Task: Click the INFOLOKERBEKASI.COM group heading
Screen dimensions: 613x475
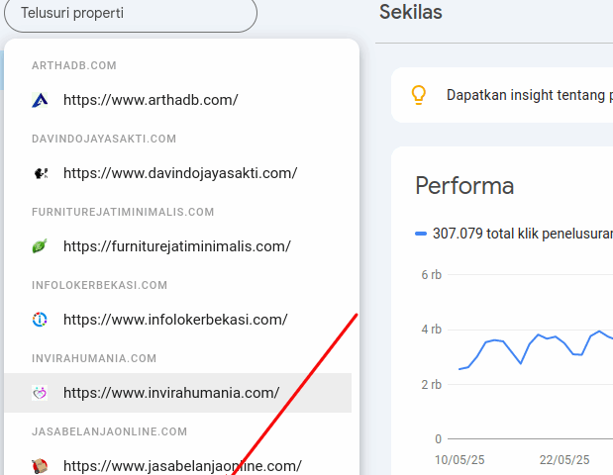Action: [99, 285]
